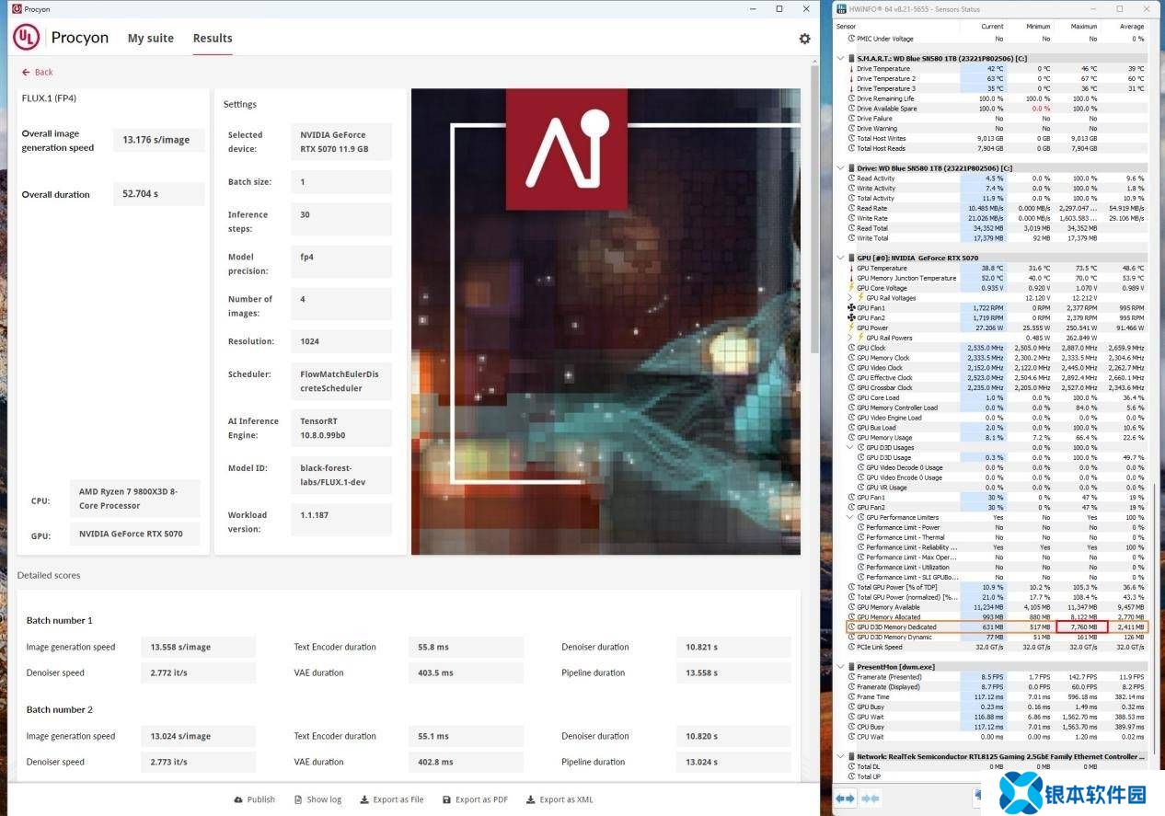Click the UL Procyon logo
Screen dimensions: 1165x816
point(61,38)
